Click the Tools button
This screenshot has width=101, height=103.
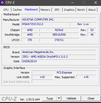[x=50, y=98]
